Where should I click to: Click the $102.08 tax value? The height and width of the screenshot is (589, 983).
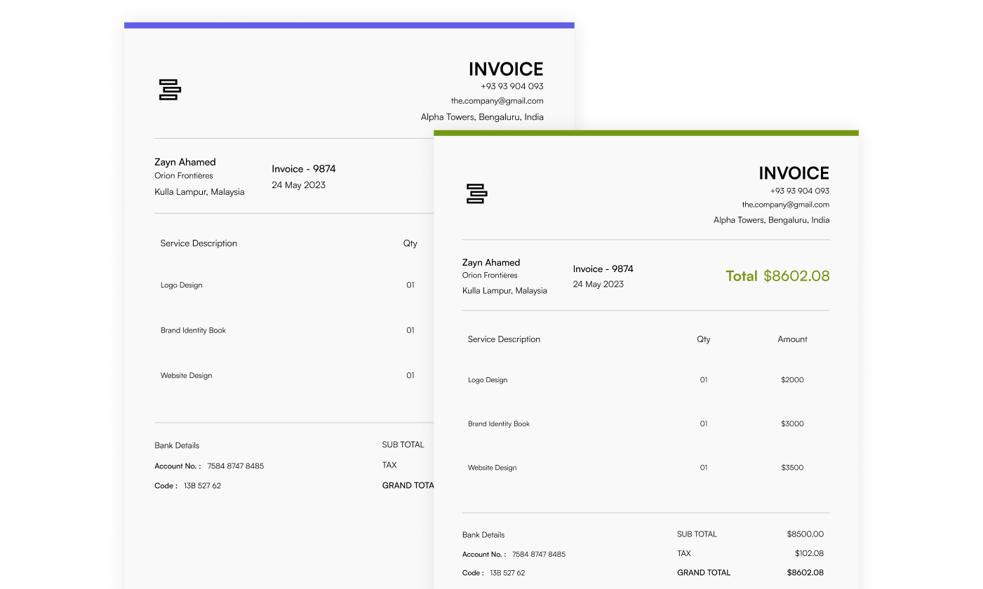click(810, 554)
